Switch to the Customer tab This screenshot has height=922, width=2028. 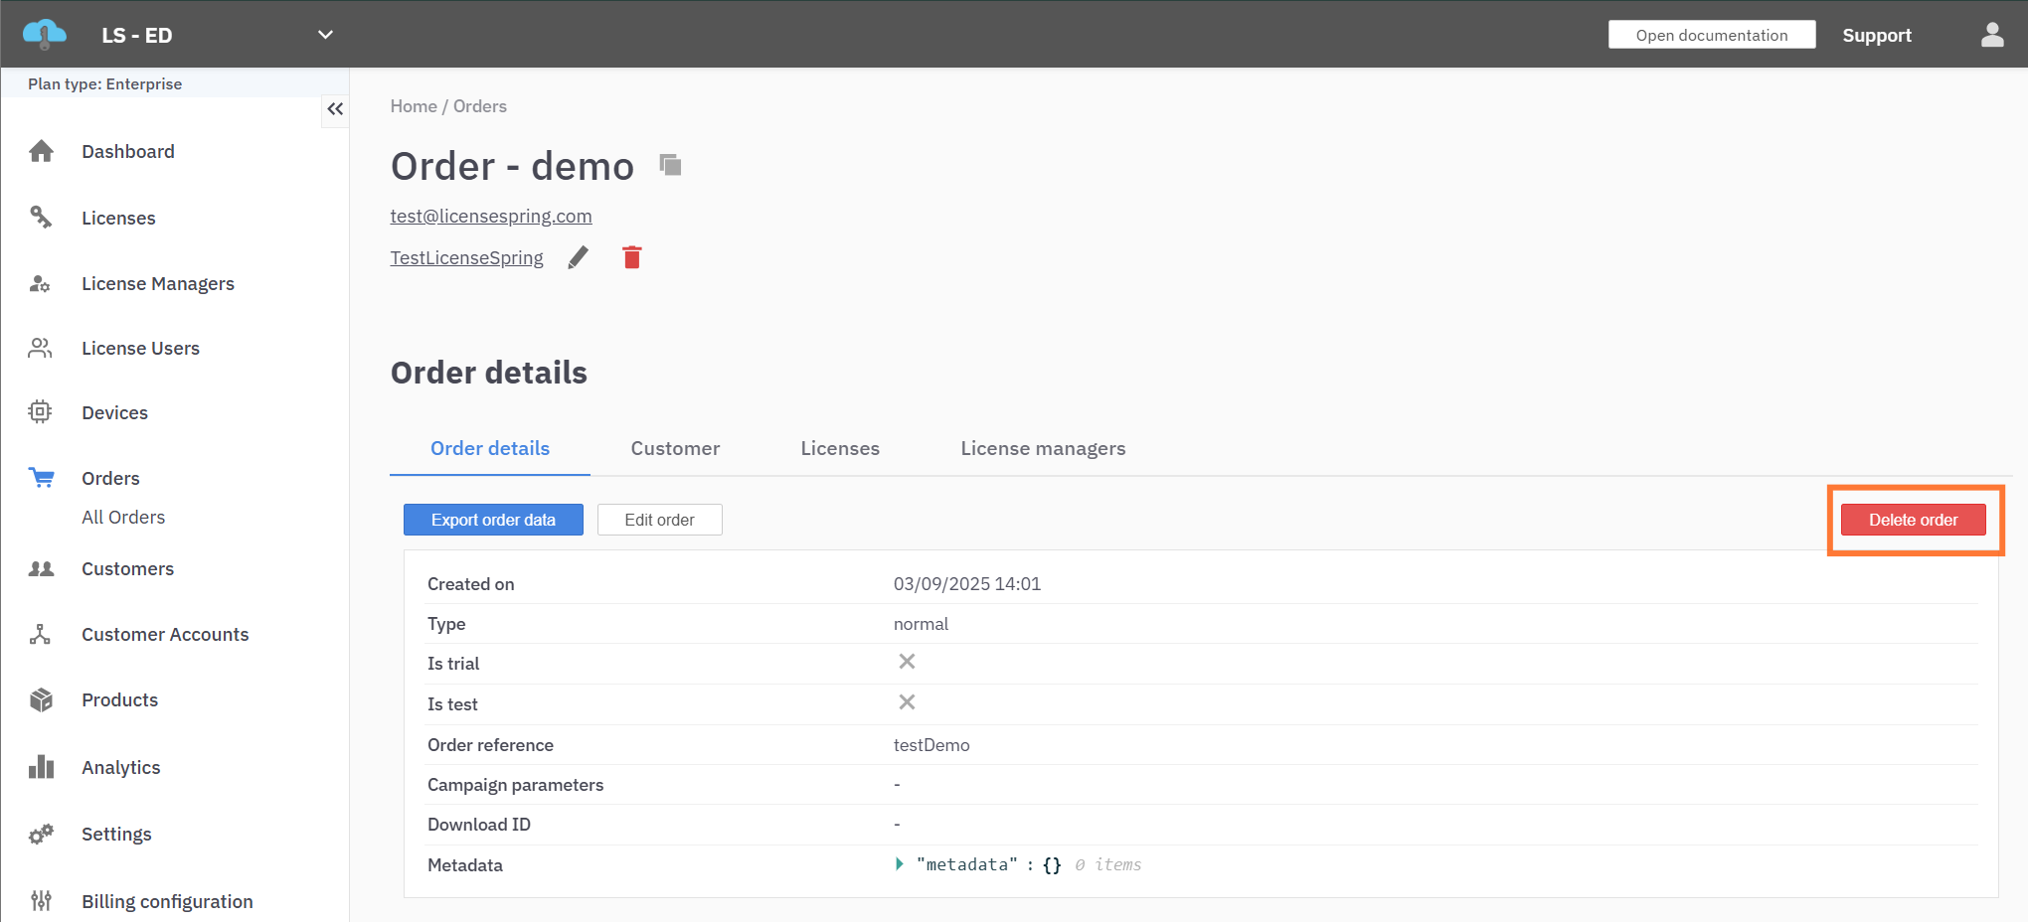pos(675,448)
